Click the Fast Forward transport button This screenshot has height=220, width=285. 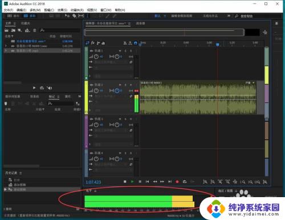click(162, 182)
